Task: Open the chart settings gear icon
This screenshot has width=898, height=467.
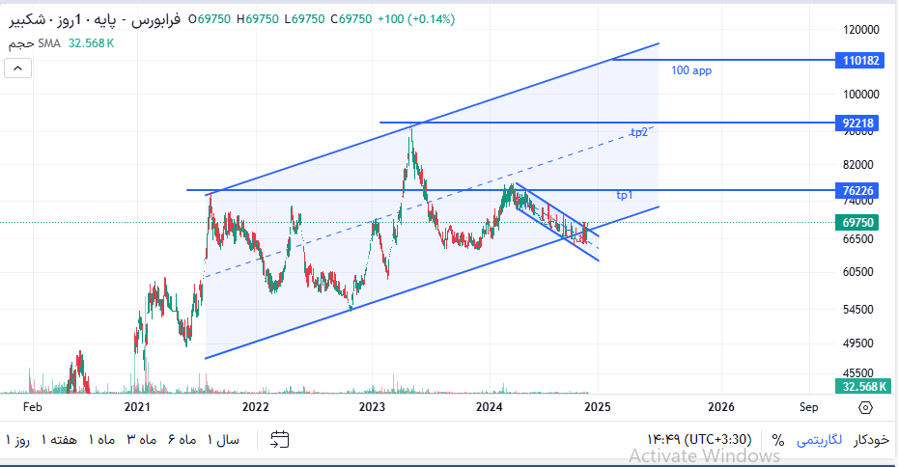Action: (x=865, y=407)
